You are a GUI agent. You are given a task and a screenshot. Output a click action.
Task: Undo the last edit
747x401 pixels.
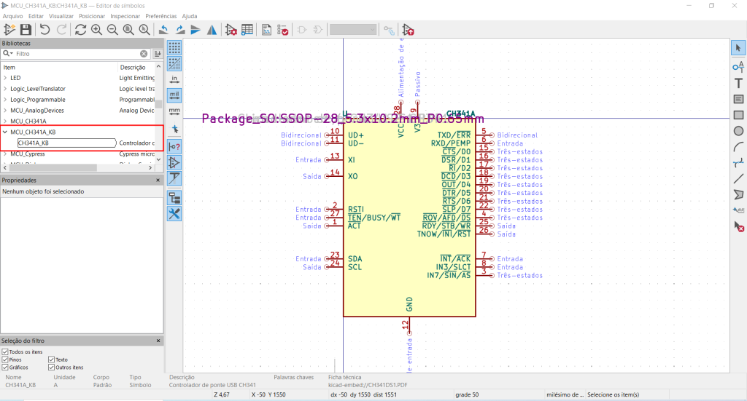44,30
